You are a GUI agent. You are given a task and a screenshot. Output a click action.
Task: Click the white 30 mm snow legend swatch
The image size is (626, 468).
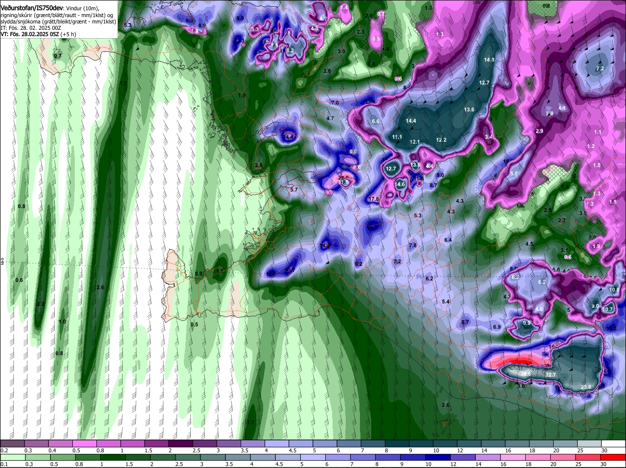(x=614, y=444)
